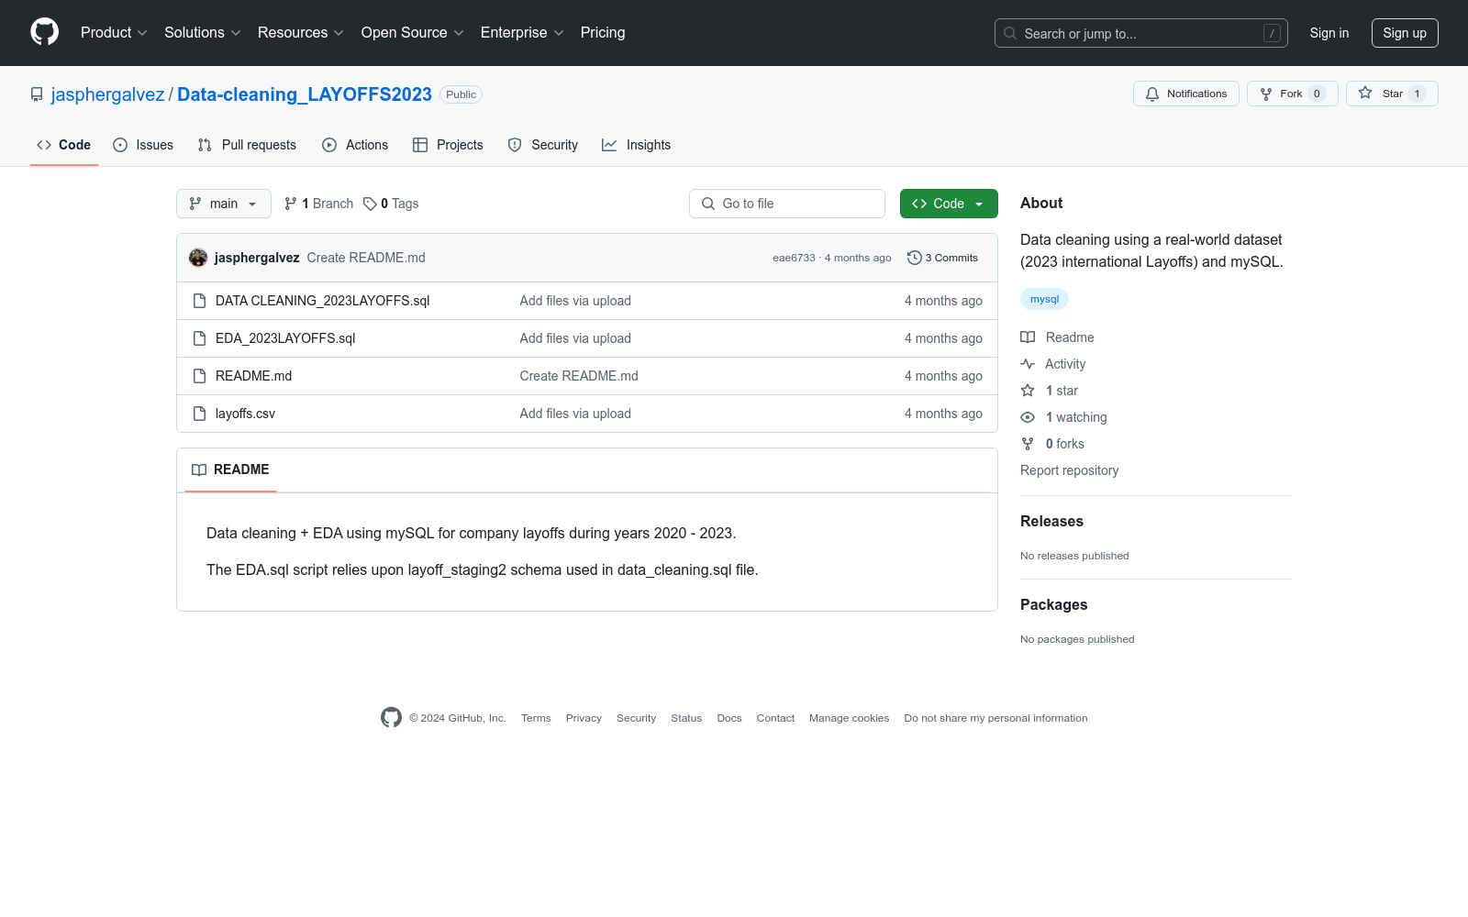Open the Releases section heading

click(x=1051, y=522)
